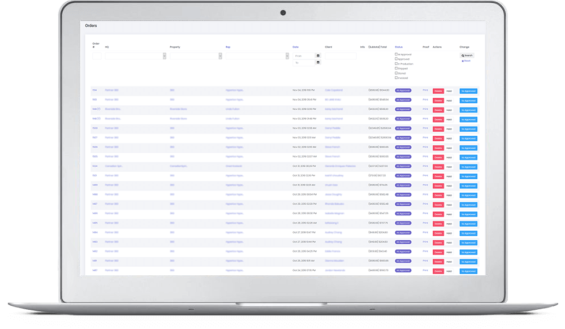
Task: Tick the At Approval status checkbox
Action: (x=396, y=54)
